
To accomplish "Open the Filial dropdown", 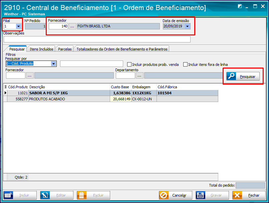I will tap(18, 26).
